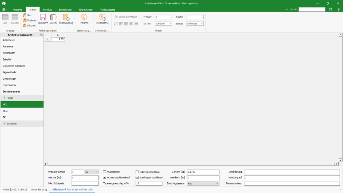
Task: Click the horizontal scrollbar's right arrow
Action: pos(337,164)
